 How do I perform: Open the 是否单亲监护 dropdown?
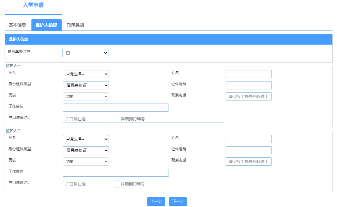pyautogui.click(x=85, y=53)
